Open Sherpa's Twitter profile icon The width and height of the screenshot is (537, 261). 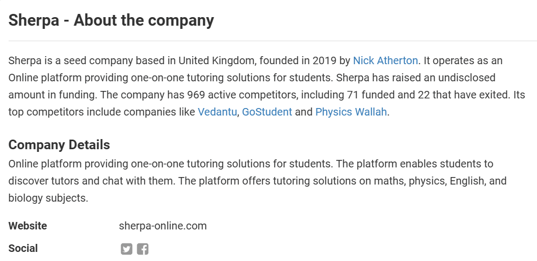[x=126, y=249]
